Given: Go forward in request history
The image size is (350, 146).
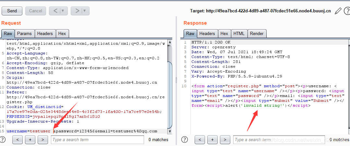Looking at the screenshot, I should [x=77, y=11].
